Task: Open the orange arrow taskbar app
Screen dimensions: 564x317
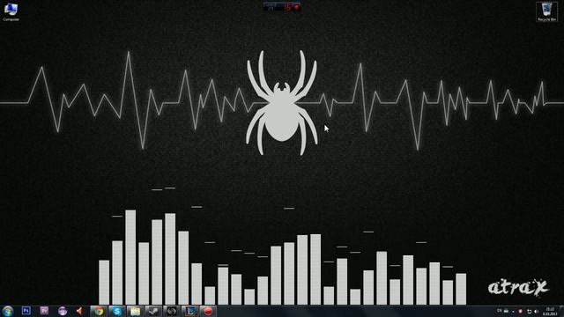Action: pyautogui.click(x=80, y=311)
